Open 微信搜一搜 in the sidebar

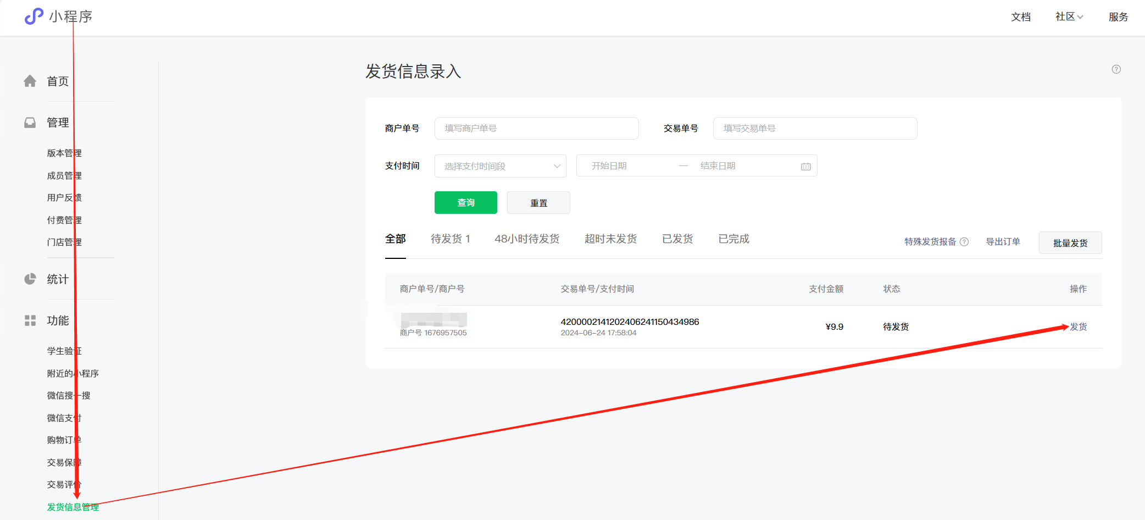click(69, 396)
